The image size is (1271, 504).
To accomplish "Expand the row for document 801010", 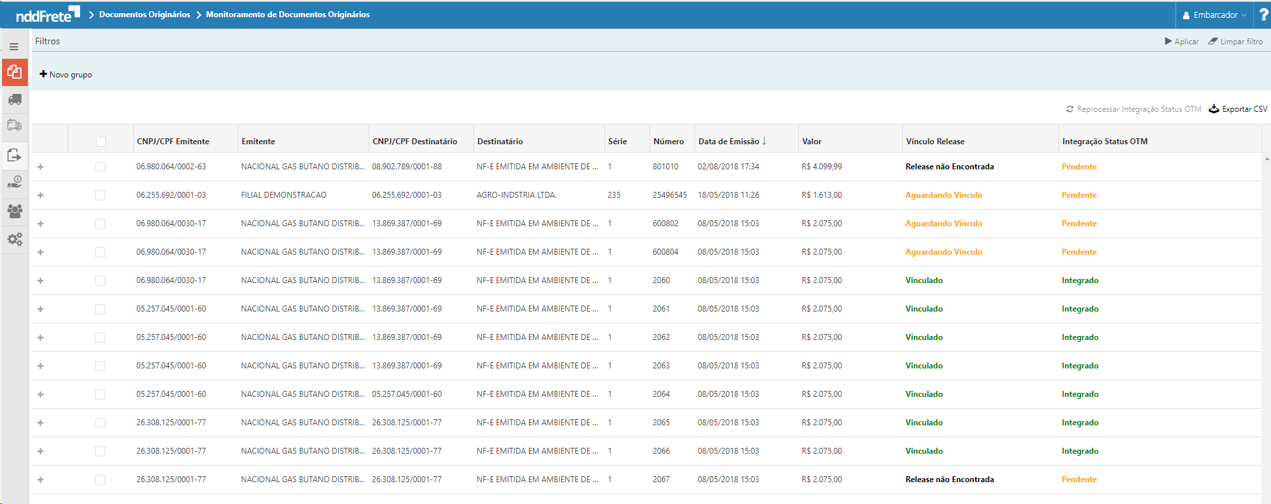I will [40, 167].
